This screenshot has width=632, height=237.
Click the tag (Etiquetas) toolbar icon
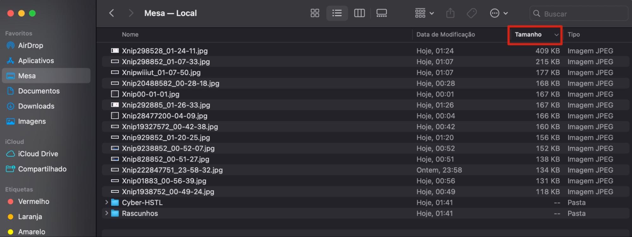(x=472, y=13)
